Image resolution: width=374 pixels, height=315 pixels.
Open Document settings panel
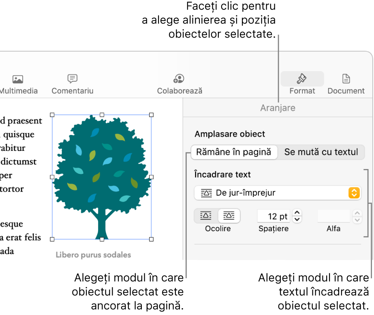(346, 83)
